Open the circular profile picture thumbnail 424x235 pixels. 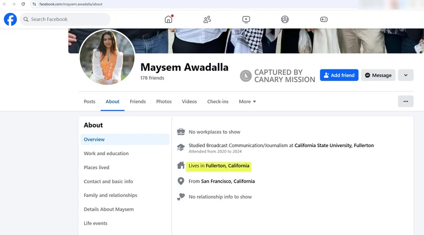[x=107, y=57]
